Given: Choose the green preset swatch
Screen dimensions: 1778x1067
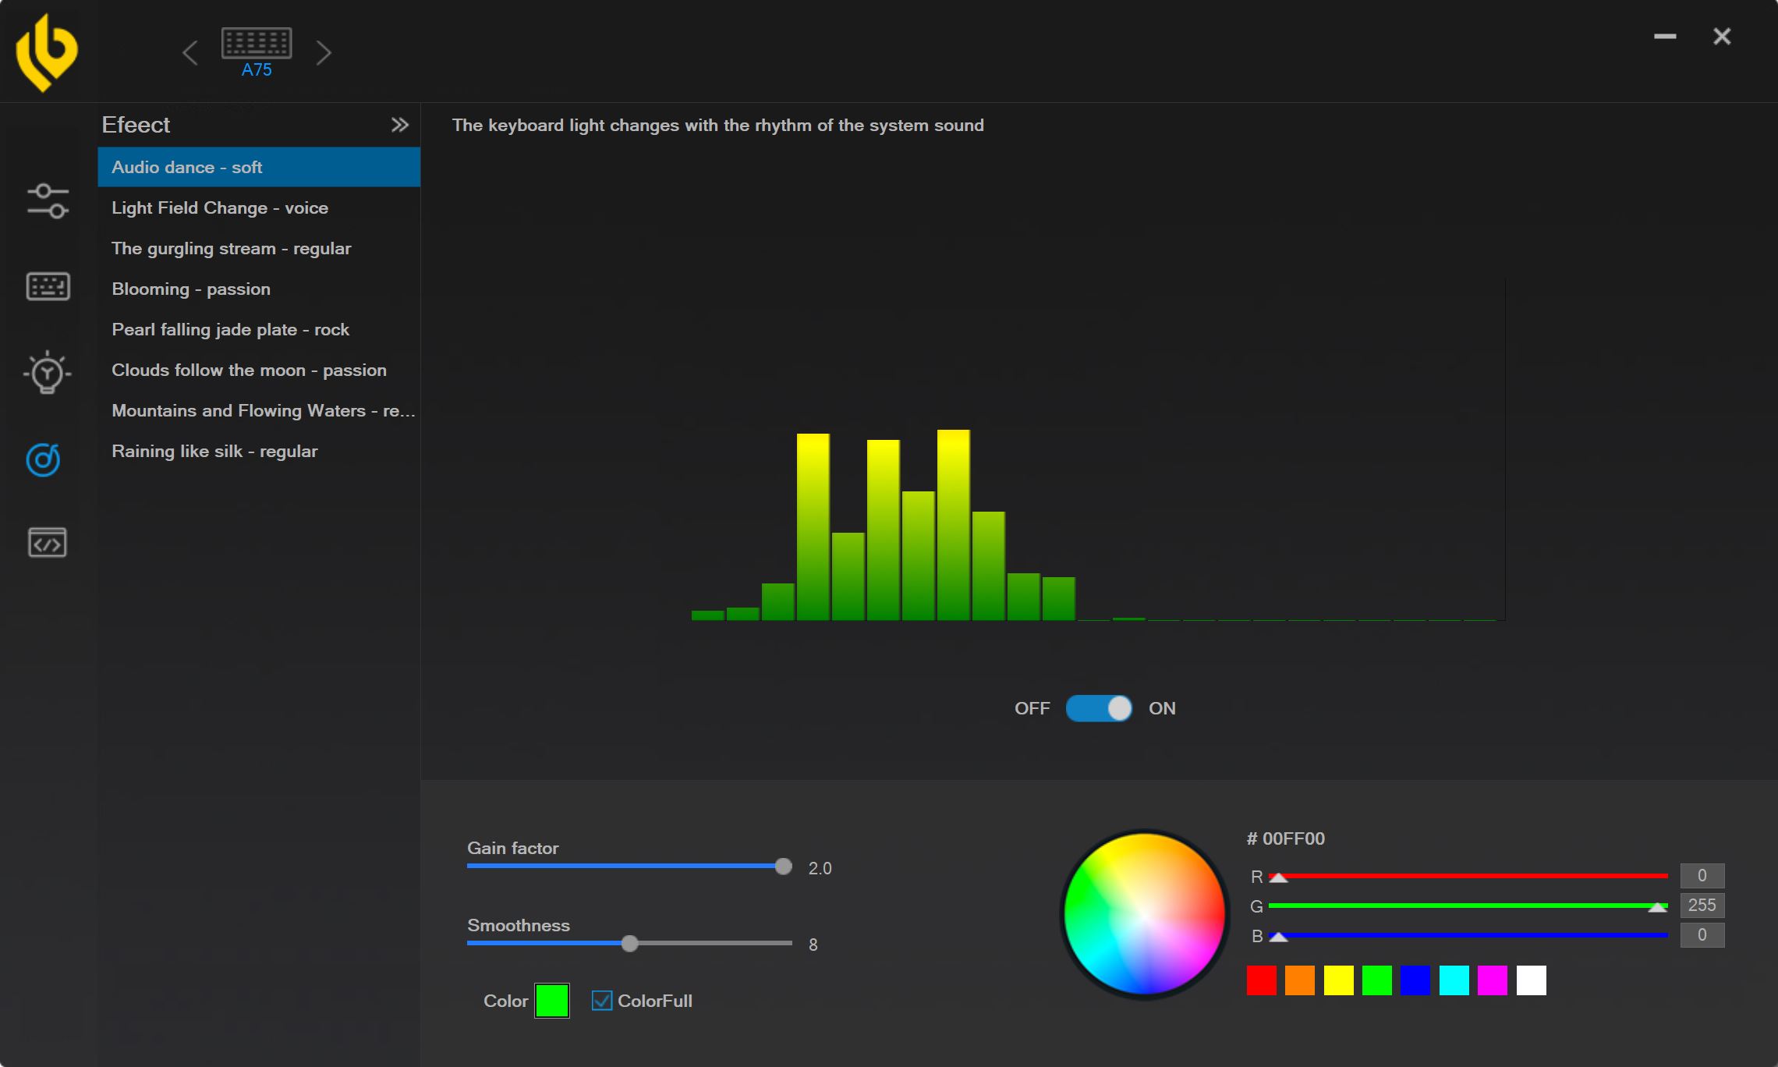Looking at the screenshot, I should coord(1377,980).
